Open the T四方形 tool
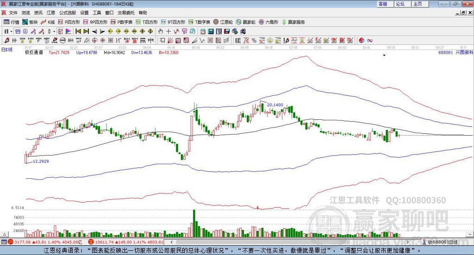474x255 pixels. point(147,22)
